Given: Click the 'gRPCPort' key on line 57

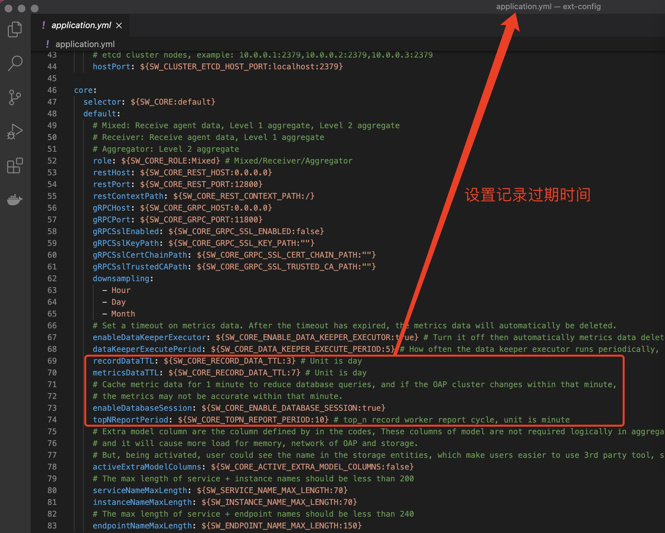Looking at the screenshot, I should pyautogui.click(x=111, y=219).
